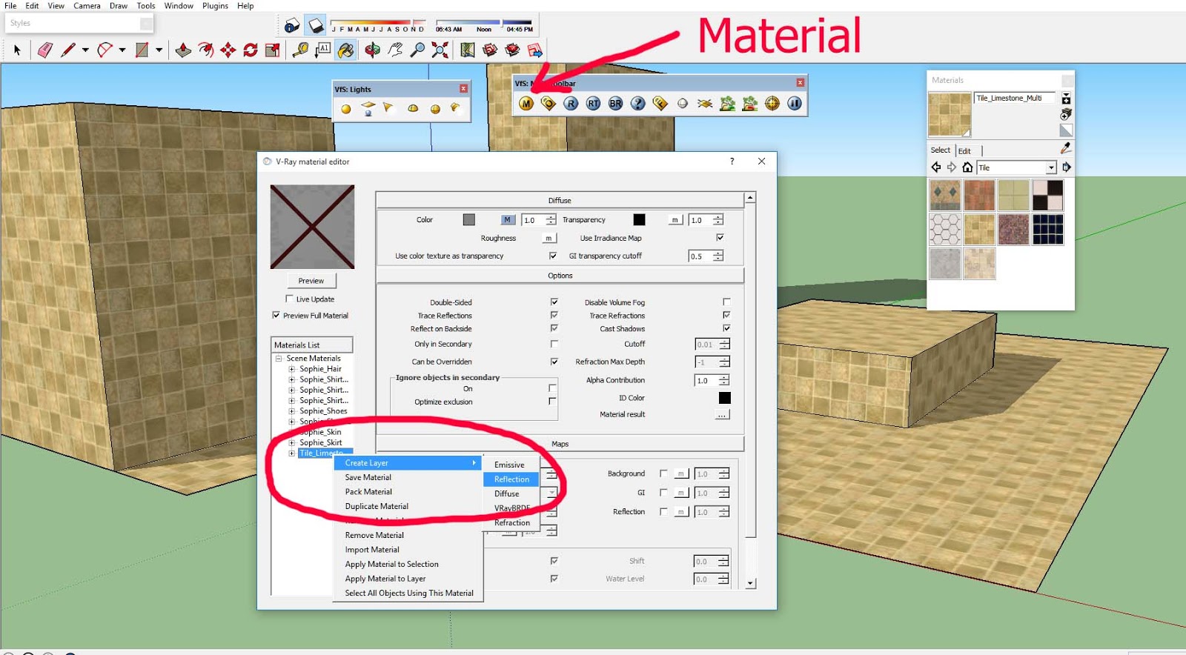Choose the Scale tool
1186x655 pixels.
click(273, 50)
